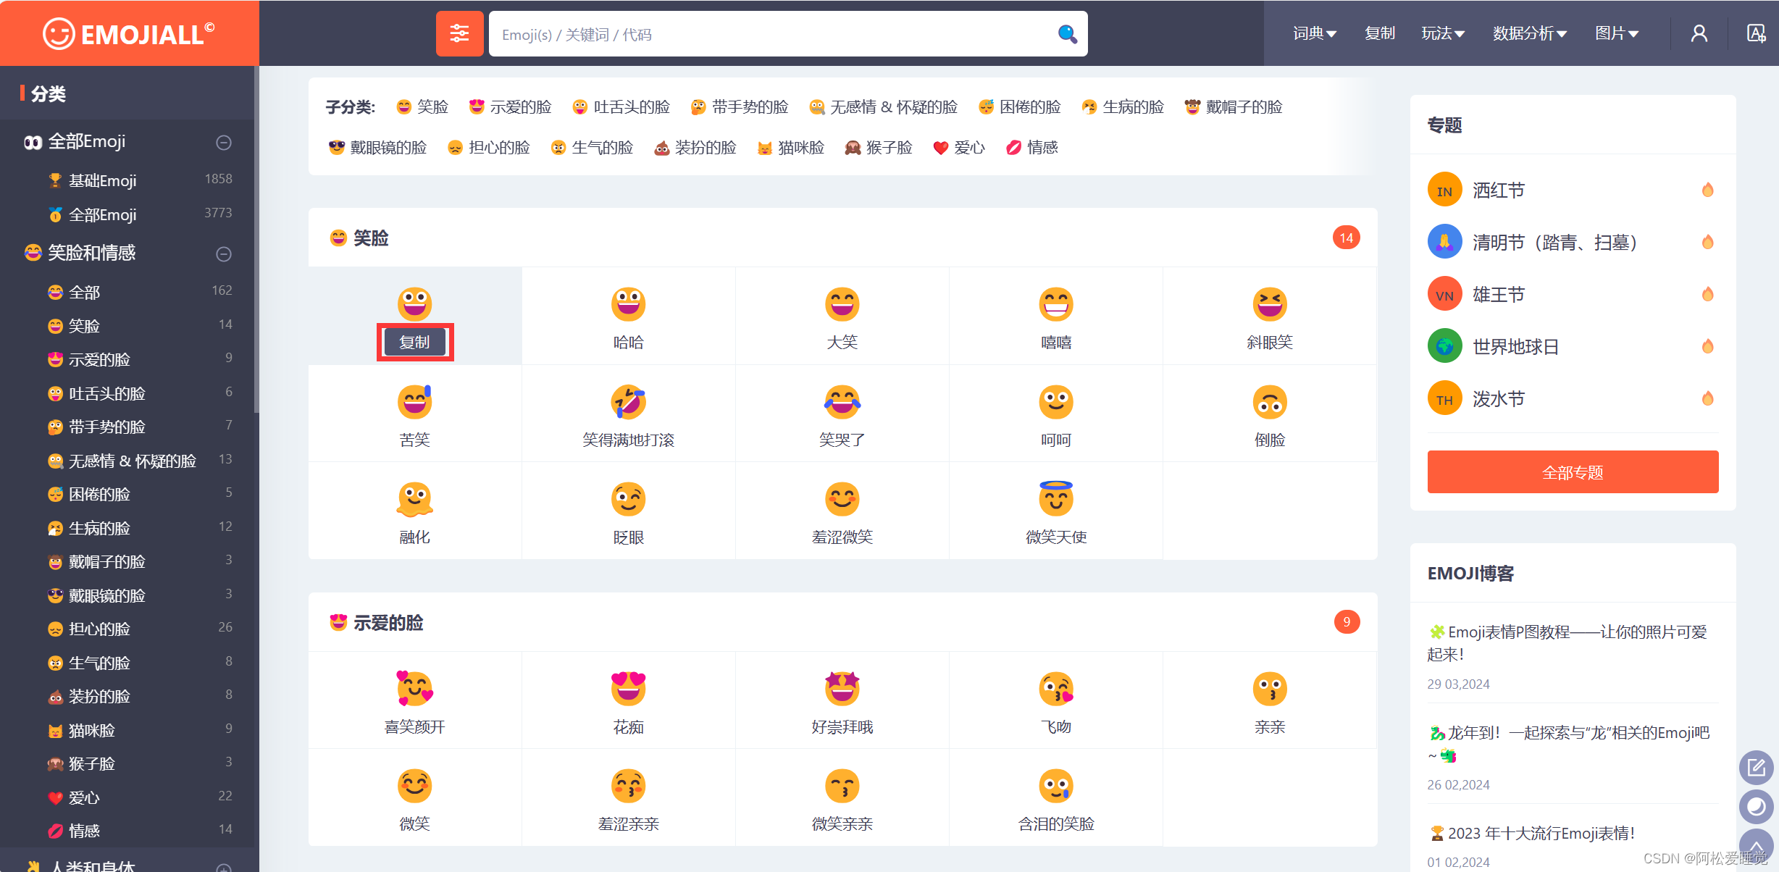Click the 全部专题 button

click(x=1573, y=472)
